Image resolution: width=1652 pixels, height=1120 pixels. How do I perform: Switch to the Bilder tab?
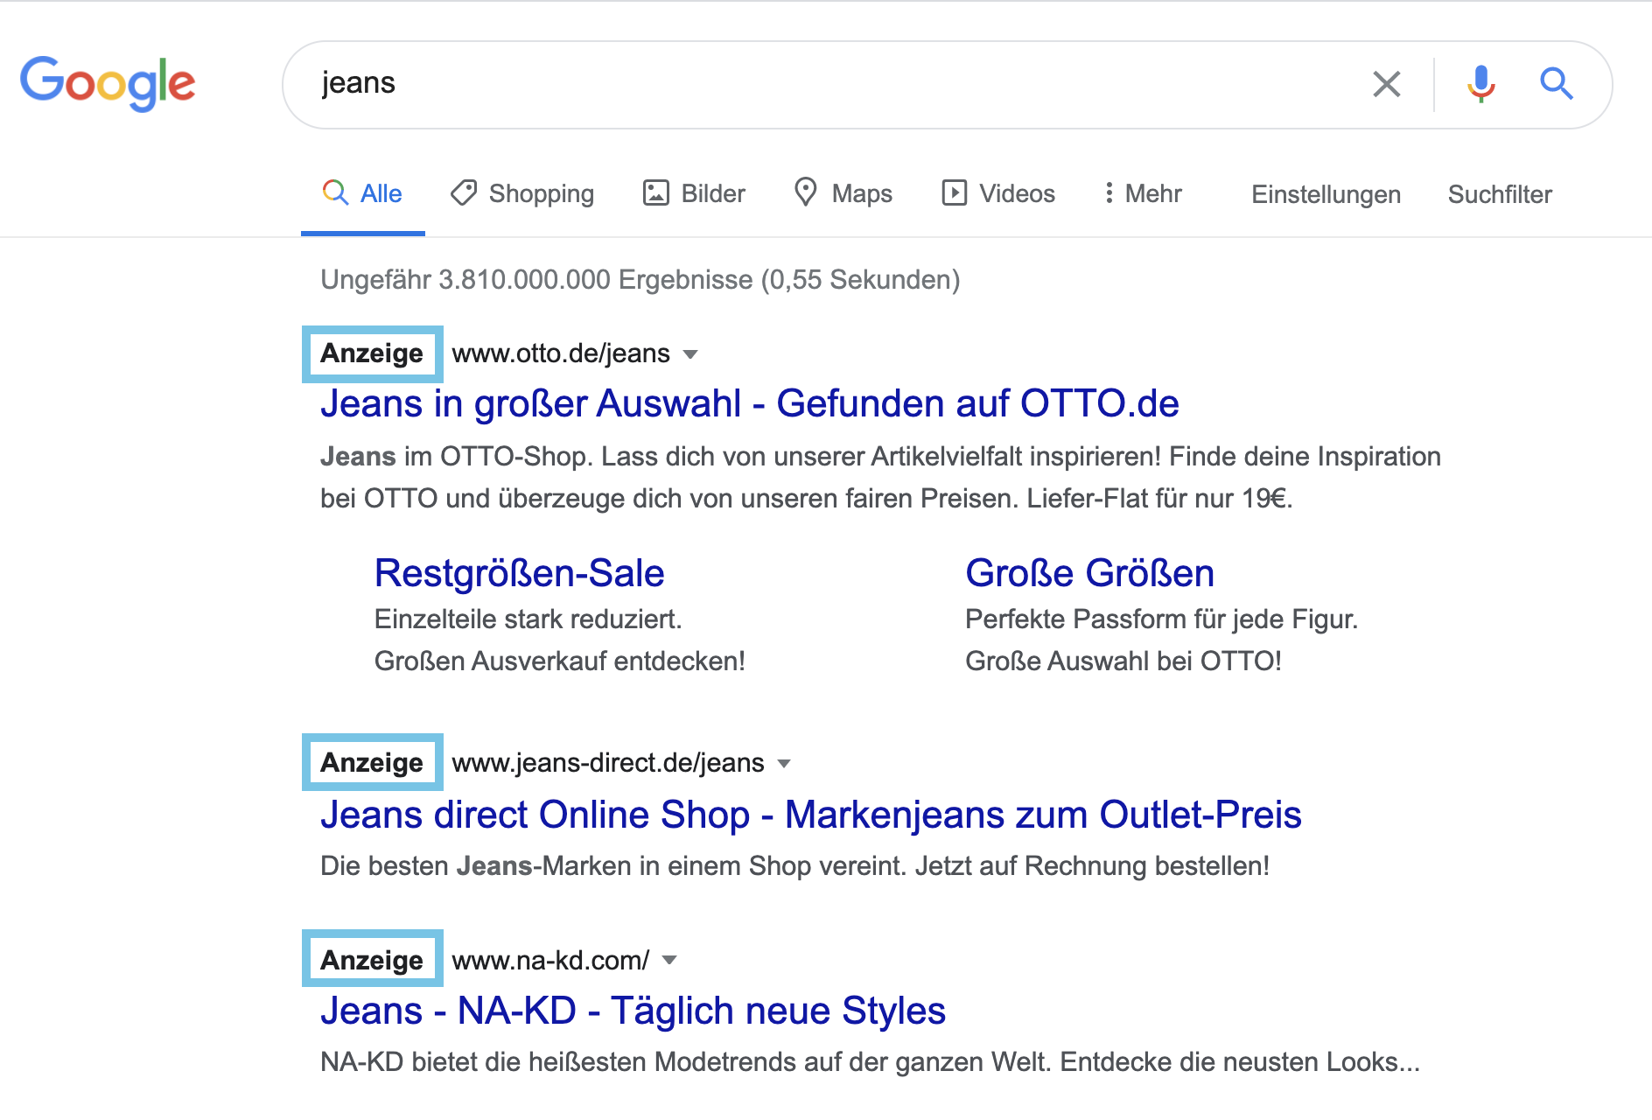point(694,193)
